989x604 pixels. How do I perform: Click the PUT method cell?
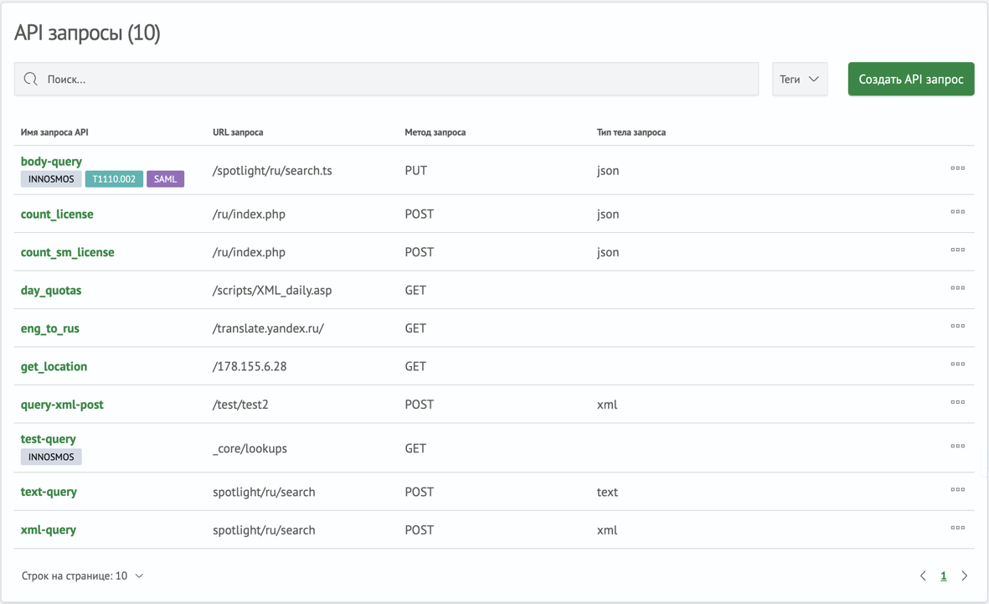[415, 170]
